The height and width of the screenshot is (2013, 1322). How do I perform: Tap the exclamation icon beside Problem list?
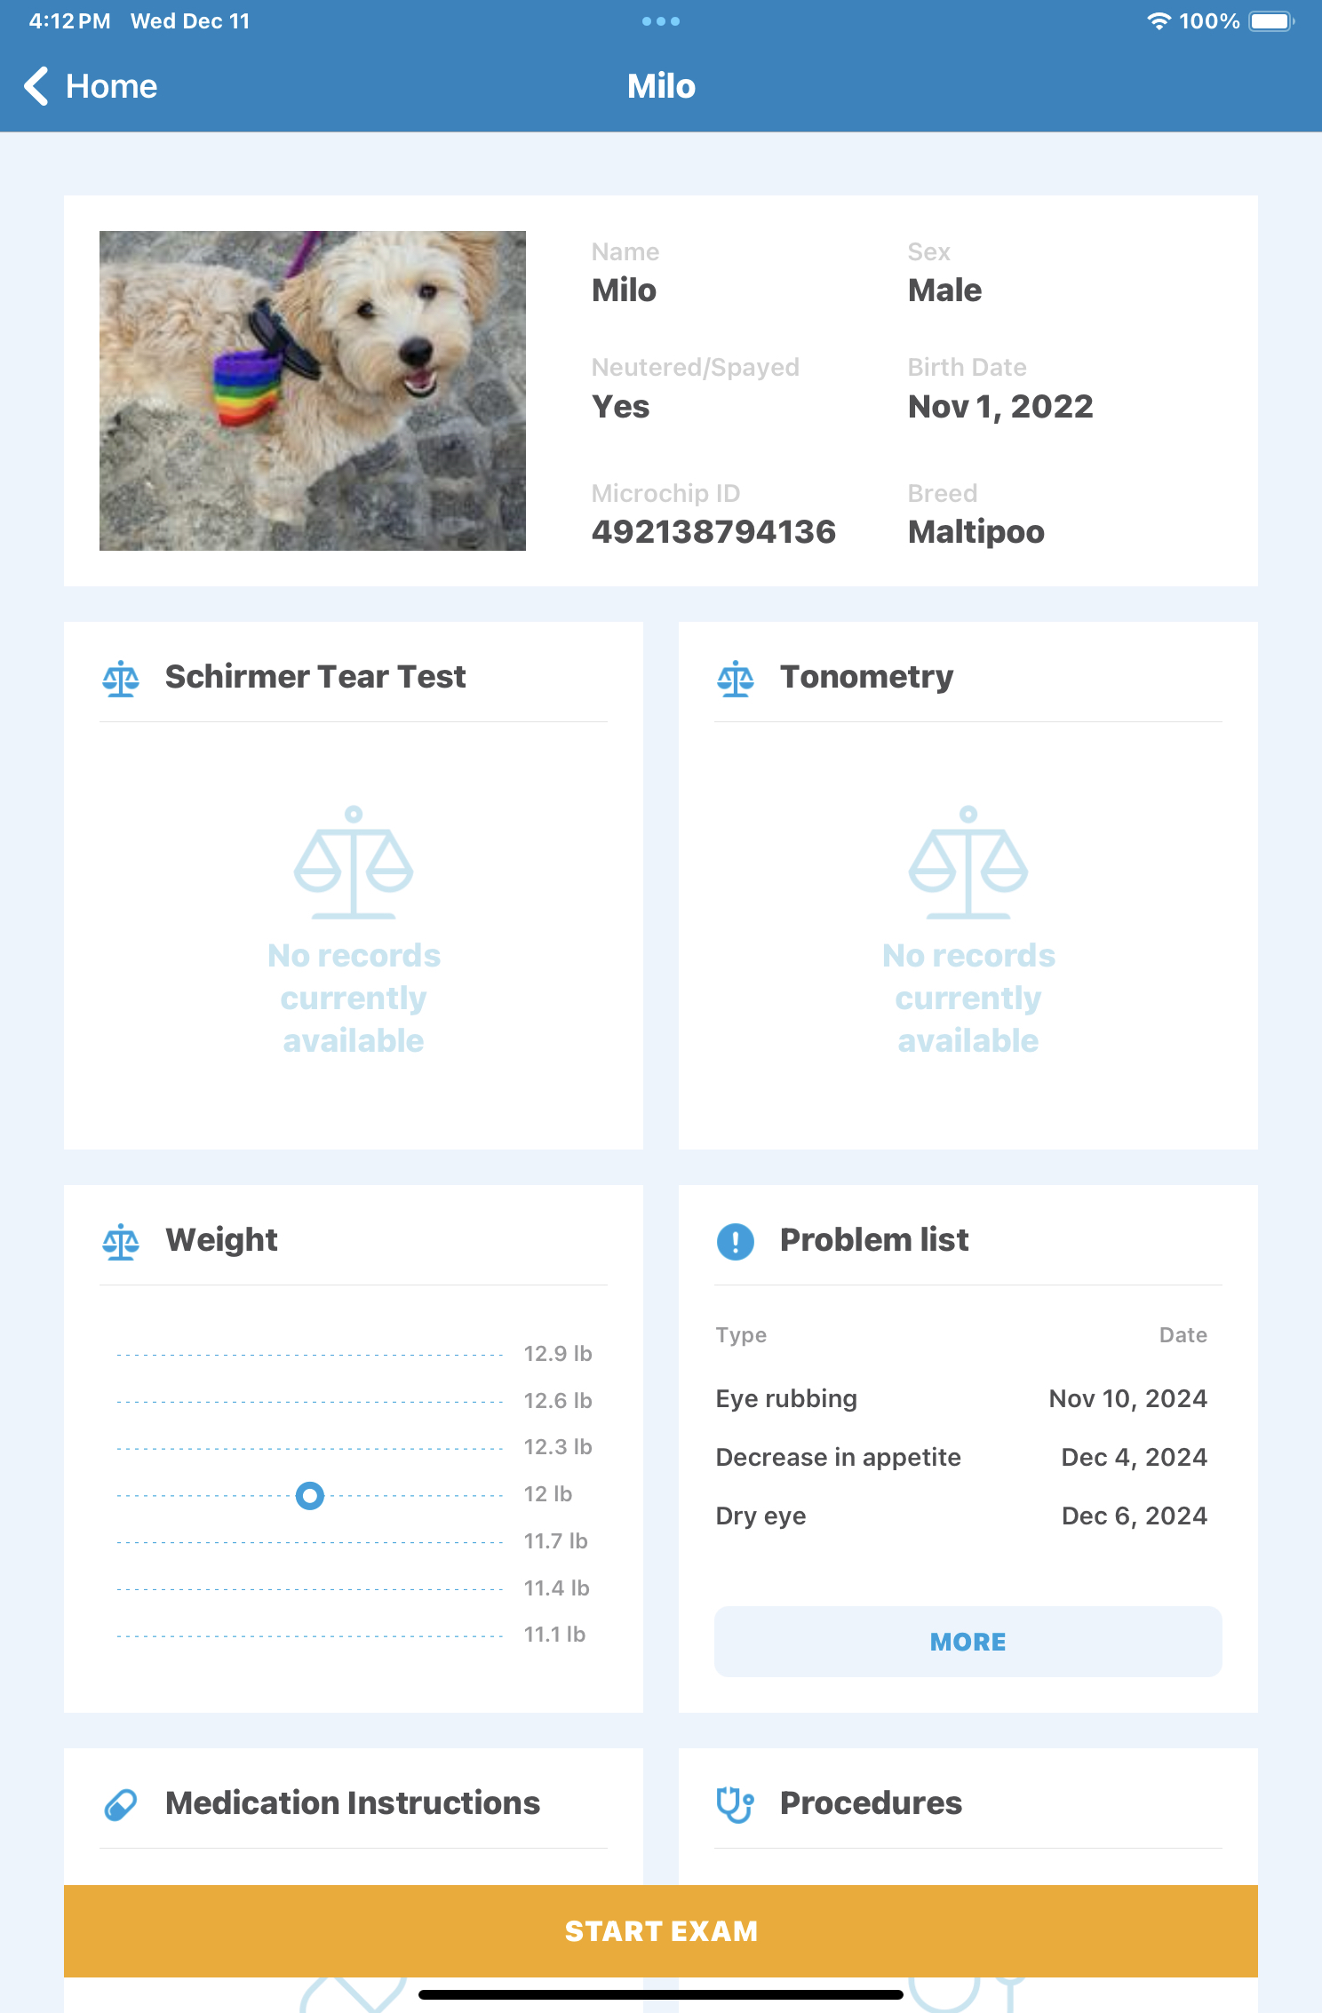(736, 1241)
